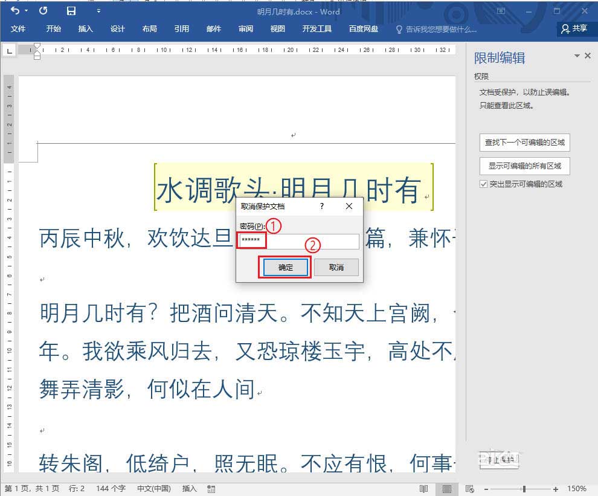
Task: Click the Undo arrow icon
Action: pos(15,11)
